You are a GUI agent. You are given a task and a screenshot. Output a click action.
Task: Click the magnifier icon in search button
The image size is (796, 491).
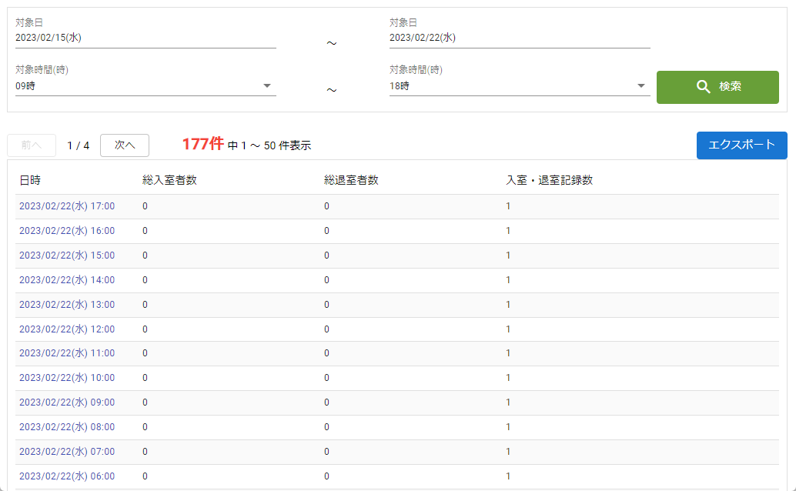[703, 87]
